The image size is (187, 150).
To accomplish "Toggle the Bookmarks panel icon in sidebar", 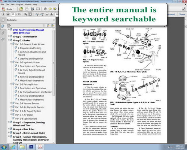I will tap(3, 26).
